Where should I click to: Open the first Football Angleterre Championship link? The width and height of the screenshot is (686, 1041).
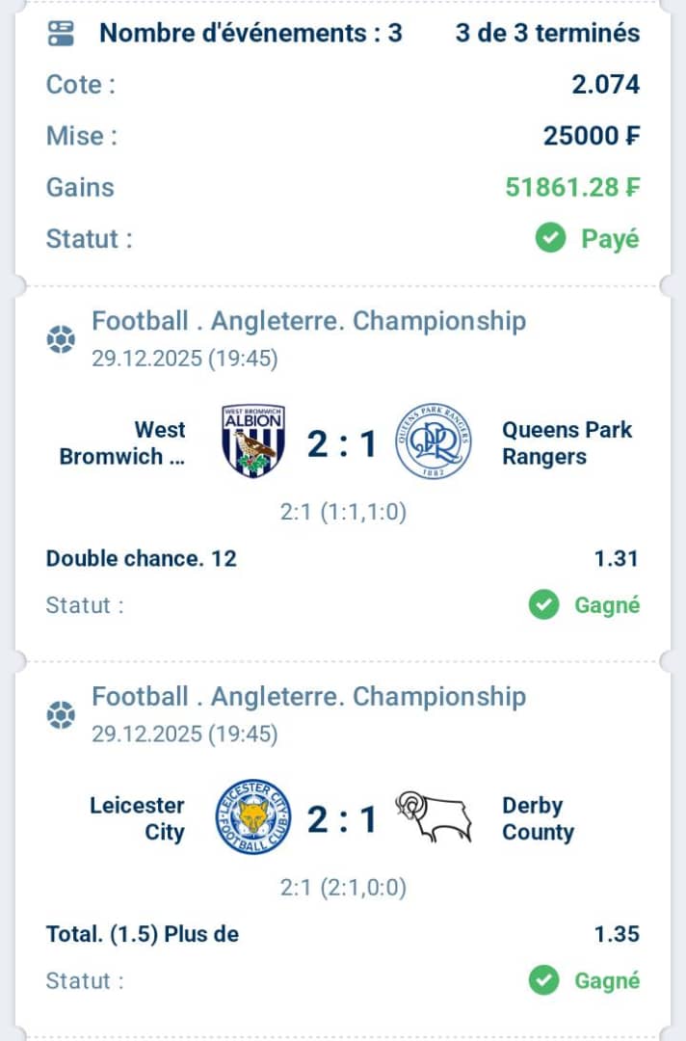pos(308,321)
